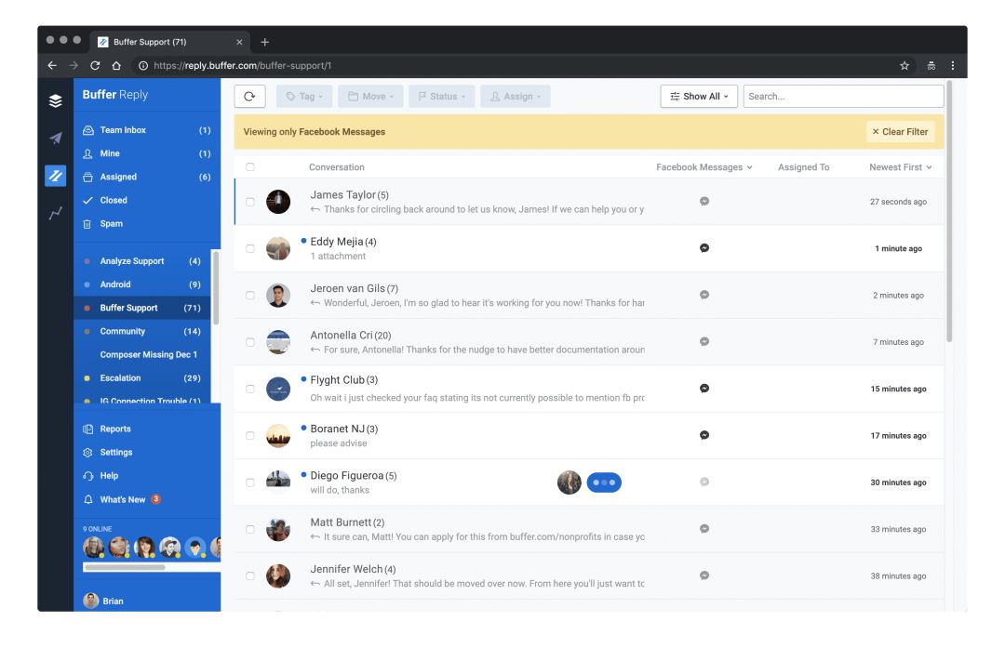
Task: Click into the Search input field
Action: [x=842, y=97]
